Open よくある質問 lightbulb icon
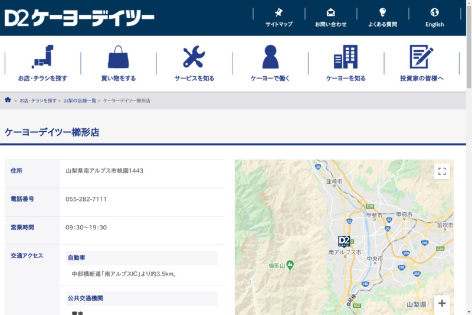Viewport: 472px width, 315px height. coord(382,12)
